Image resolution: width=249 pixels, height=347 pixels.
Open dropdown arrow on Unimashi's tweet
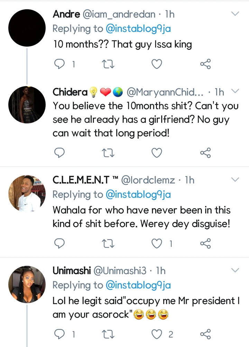(235, 270)
